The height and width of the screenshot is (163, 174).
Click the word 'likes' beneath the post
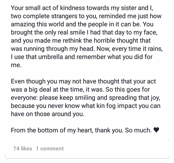27,148
